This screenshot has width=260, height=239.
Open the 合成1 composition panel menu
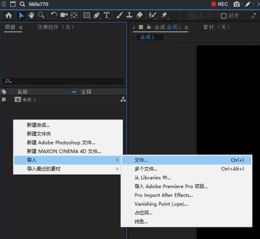[186, 27]
